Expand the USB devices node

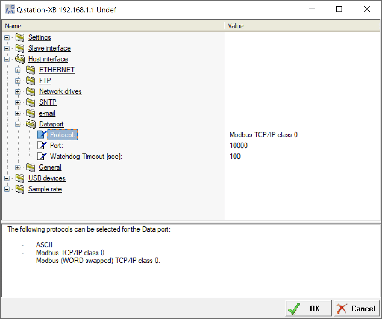tap(7, 178)
